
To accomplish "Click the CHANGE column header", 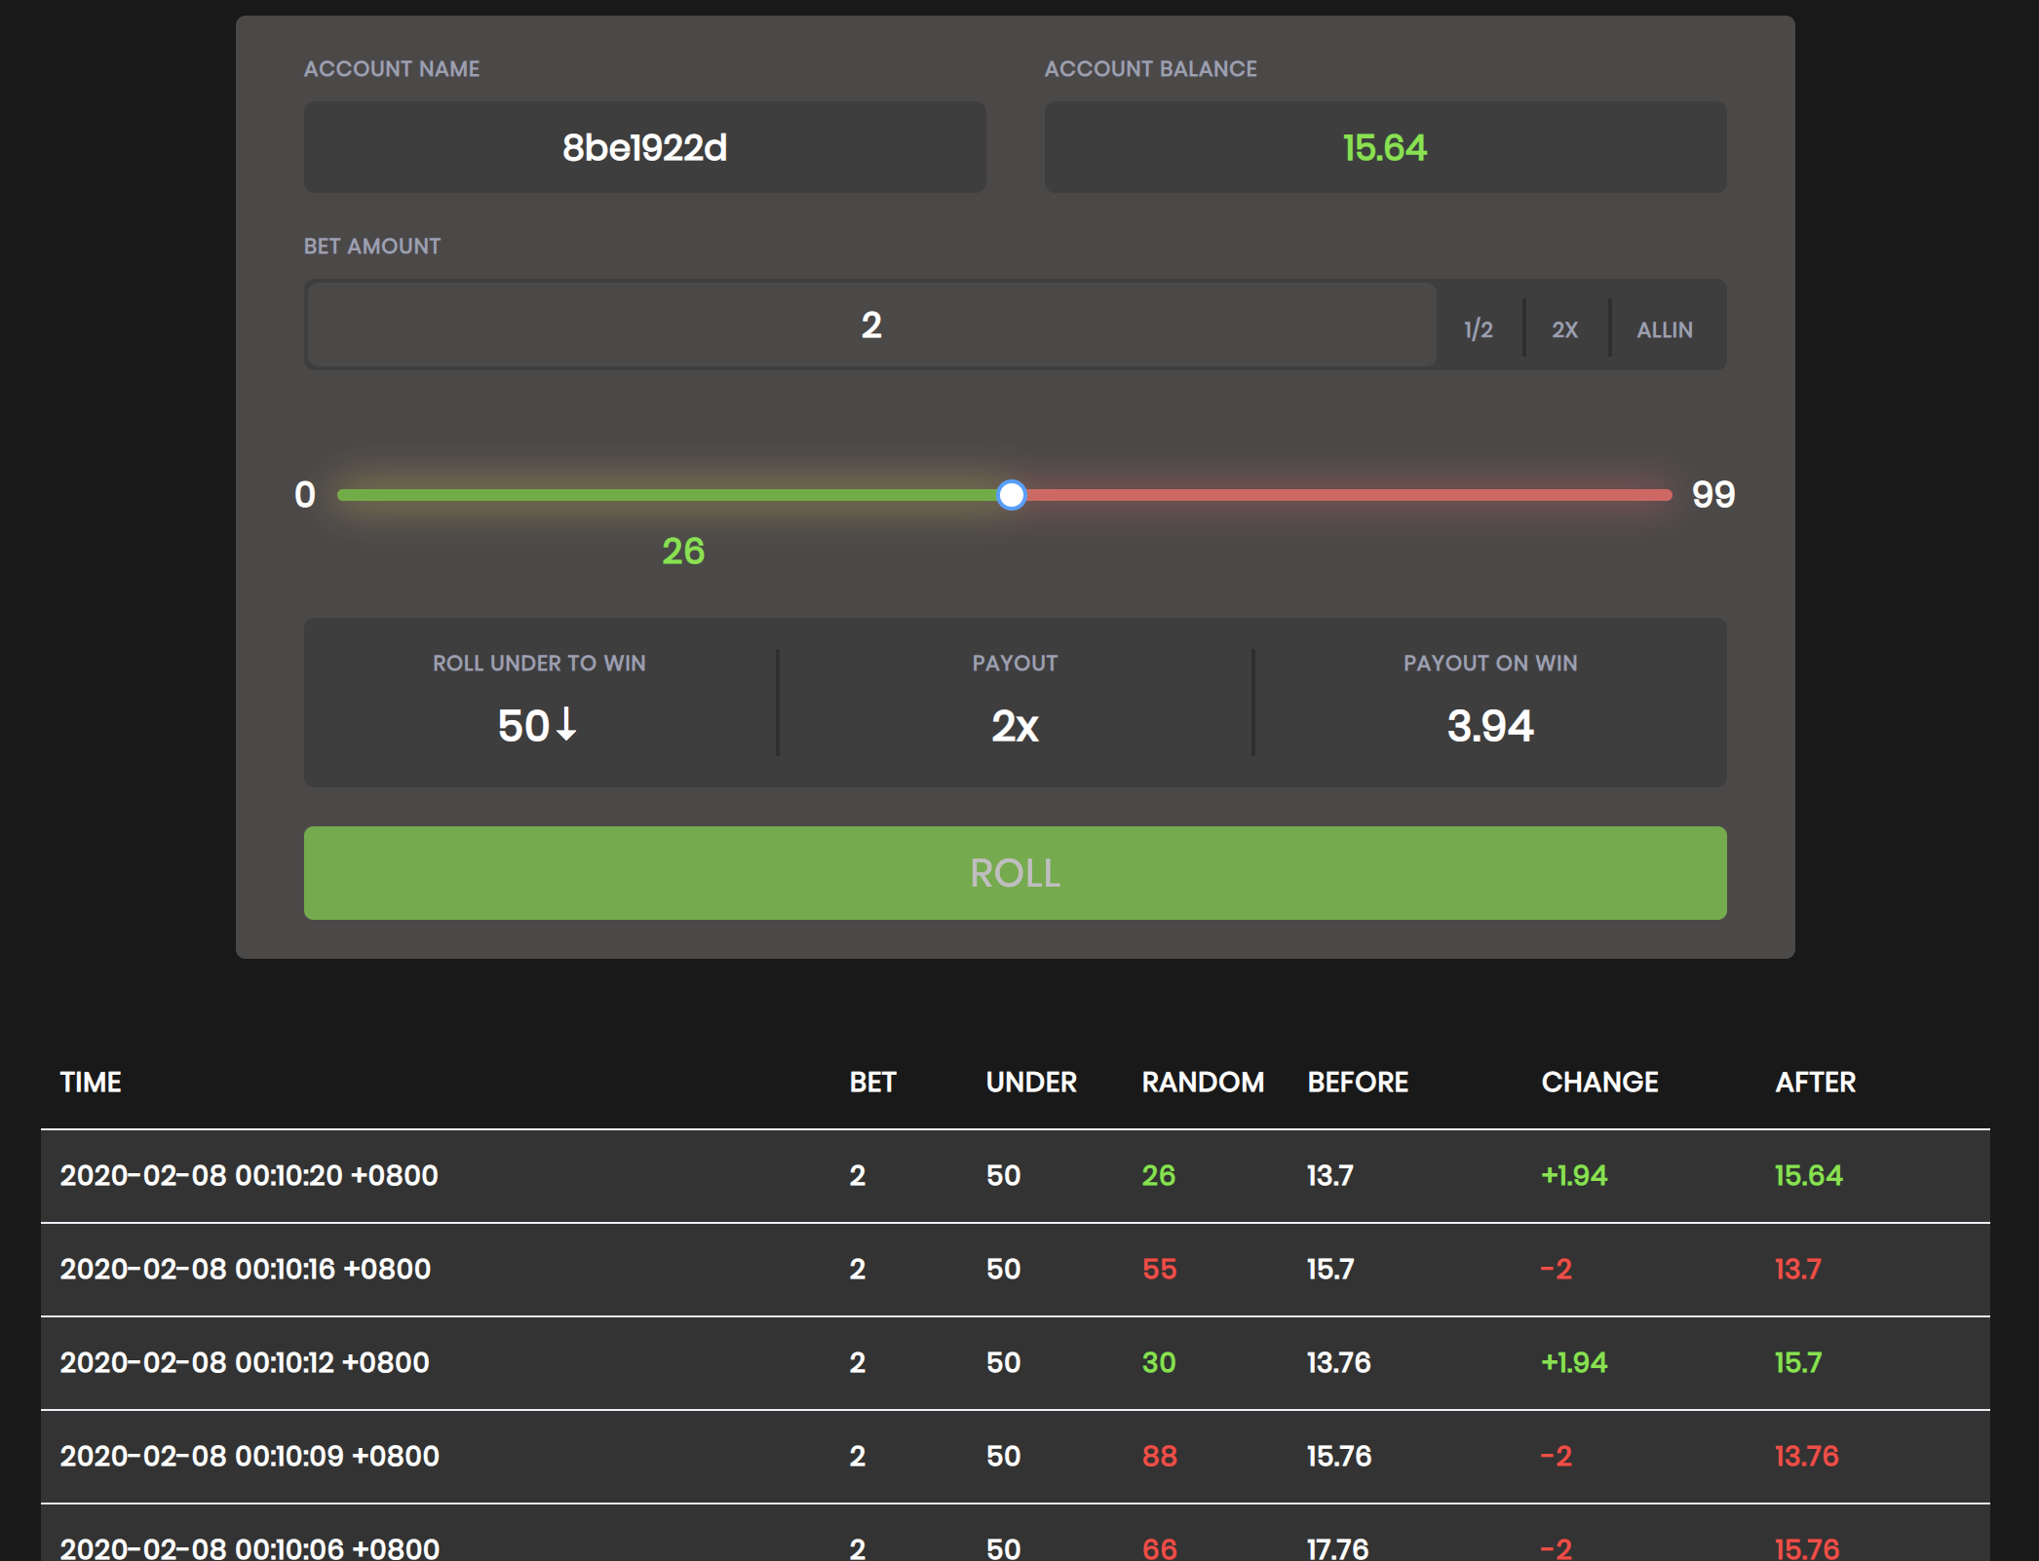I will click(x=1599, y=1083).
